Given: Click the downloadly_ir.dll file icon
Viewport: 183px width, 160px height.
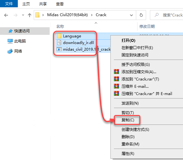Looking at the screenshot, I should tap(59, 43).
